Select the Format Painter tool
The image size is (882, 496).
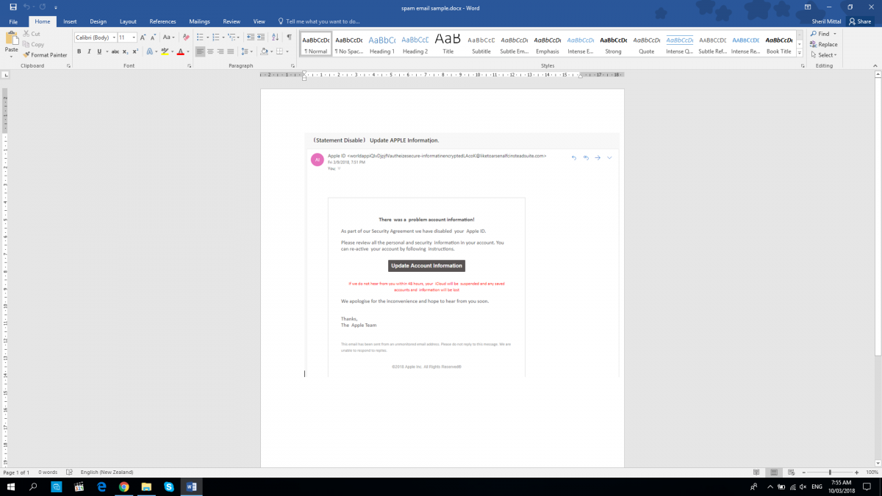tap(45, 55)
